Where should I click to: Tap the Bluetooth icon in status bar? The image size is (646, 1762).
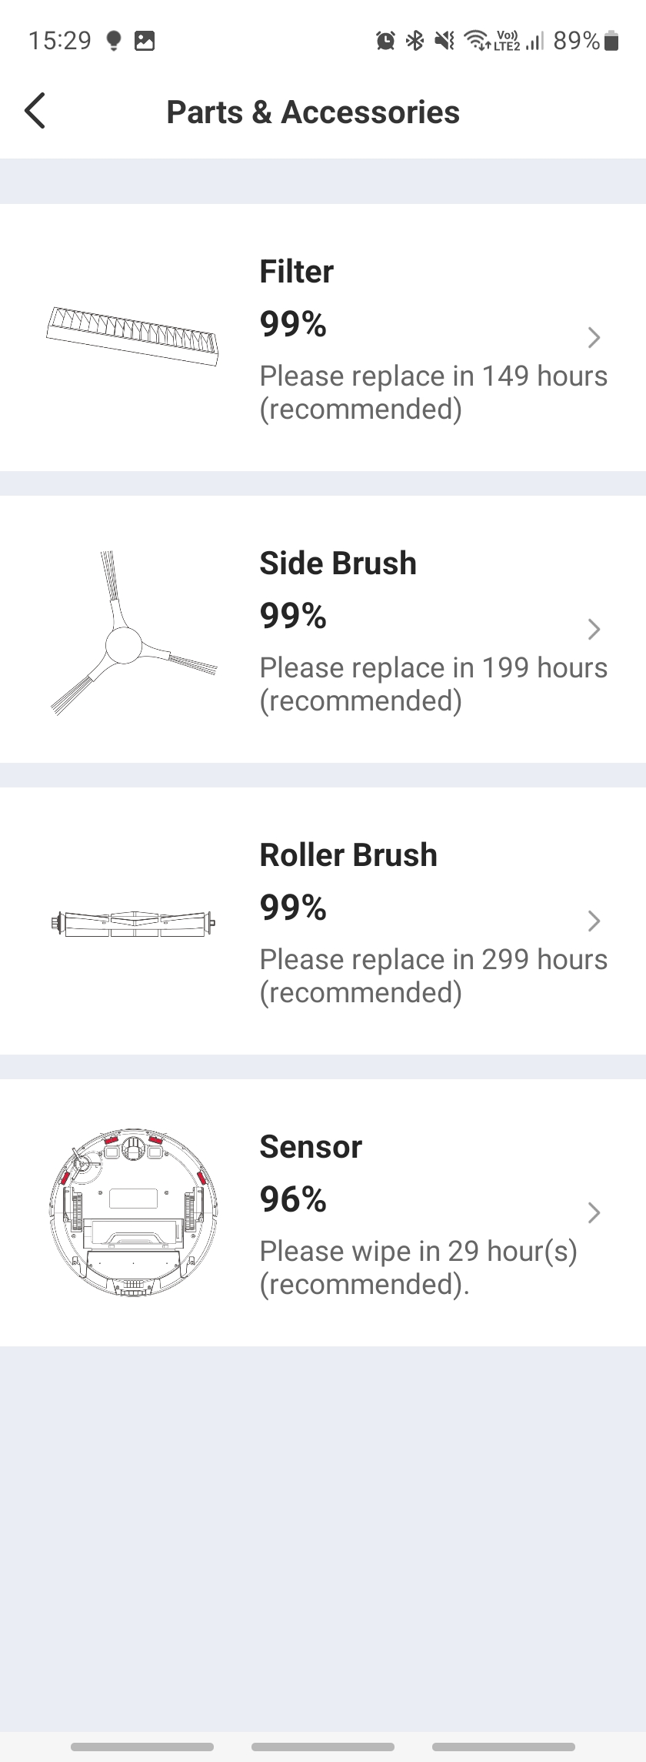pos(415,40)
